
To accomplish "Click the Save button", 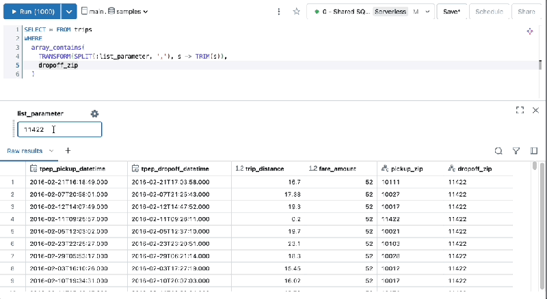I will (452, 12).
